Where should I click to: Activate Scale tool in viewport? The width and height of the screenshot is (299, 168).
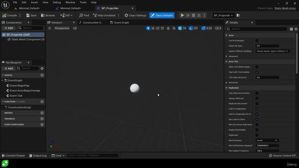click(162, 28)
